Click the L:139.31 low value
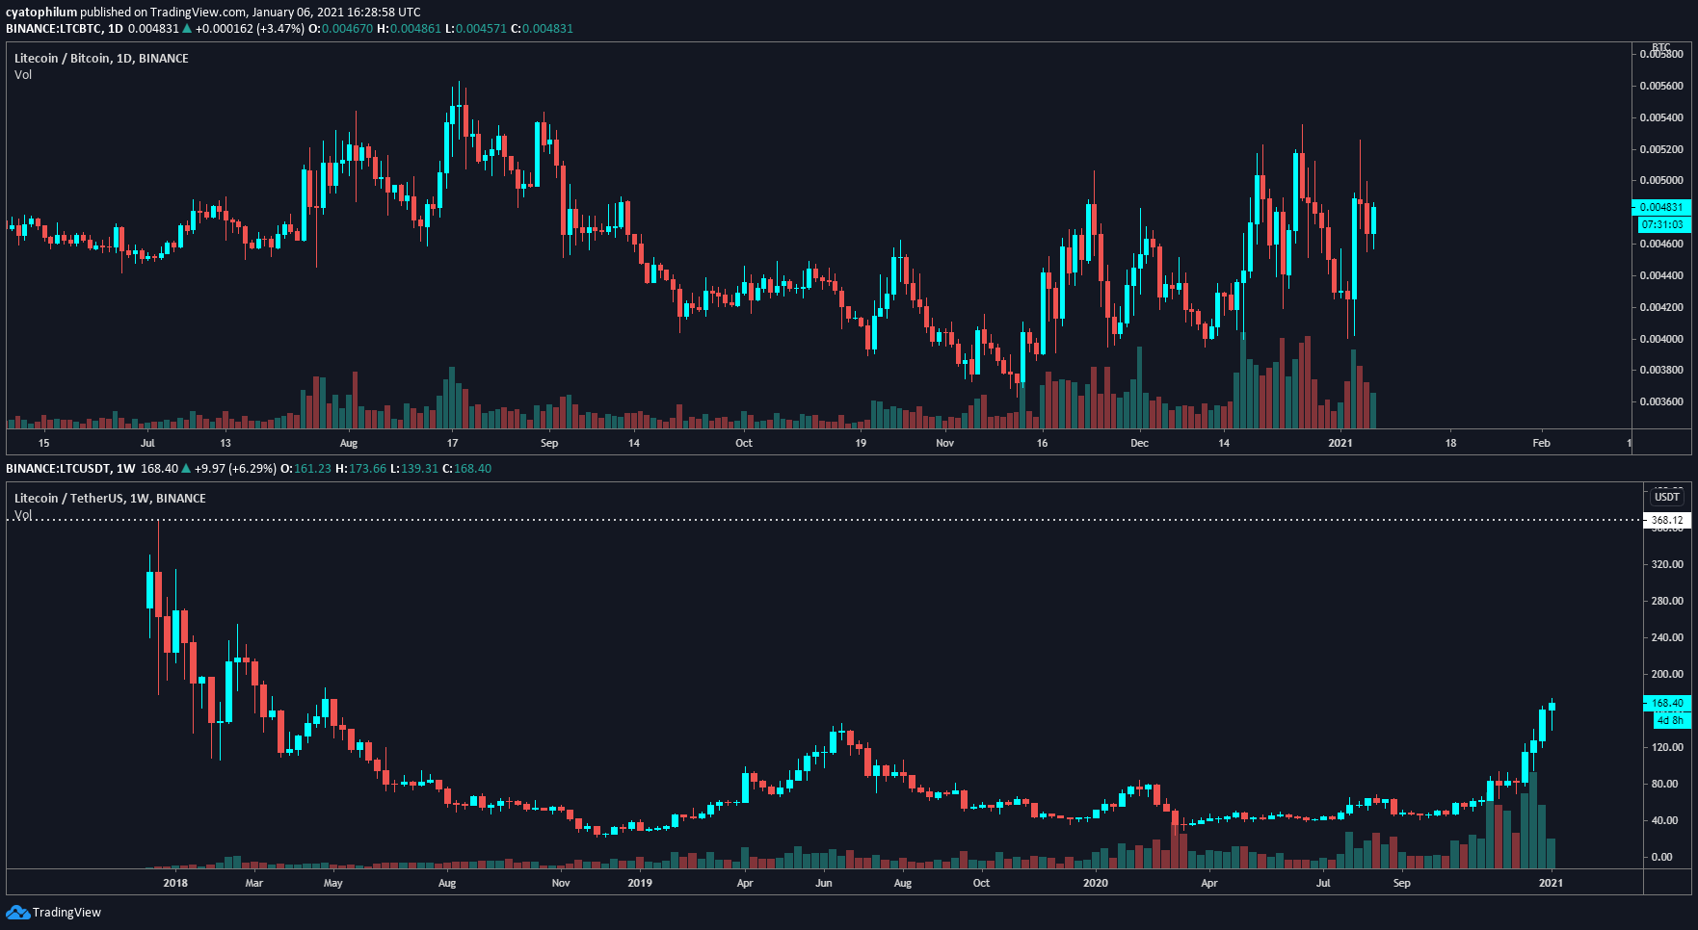The height and width of the screenshot is (930, 1698). 414,468
